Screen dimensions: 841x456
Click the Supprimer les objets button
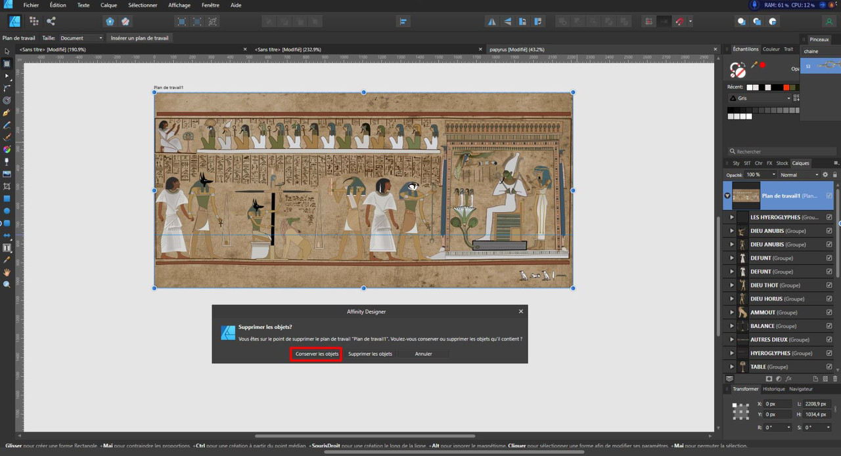click(370, 354)
